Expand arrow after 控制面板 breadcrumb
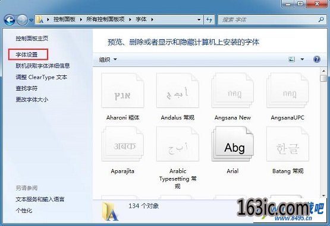This screenshot has width=330, height=226. point(81,20)
